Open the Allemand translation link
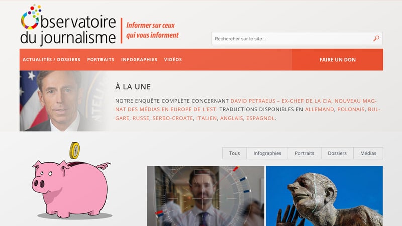 (319, 109)
